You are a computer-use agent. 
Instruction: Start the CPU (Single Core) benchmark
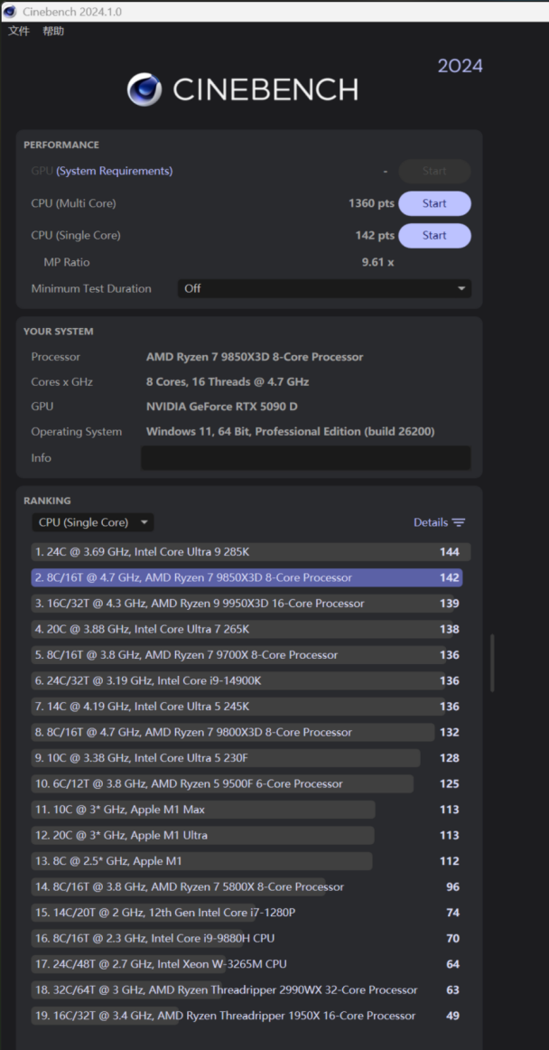point(434,235)
